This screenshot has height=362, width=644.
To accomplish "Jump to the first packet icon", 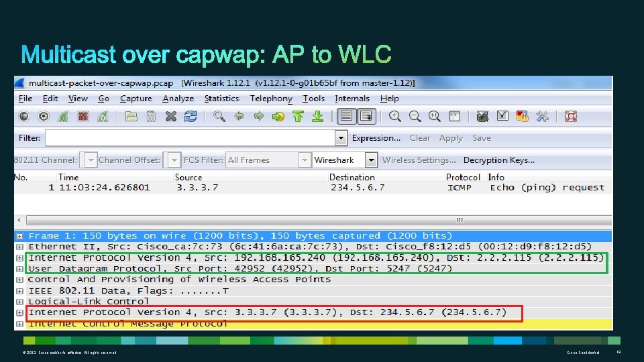I will [x=298, y=117].
